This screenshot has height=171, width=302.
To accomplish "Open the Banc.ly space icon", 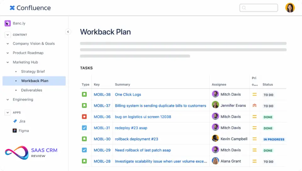I will [8, 24].
